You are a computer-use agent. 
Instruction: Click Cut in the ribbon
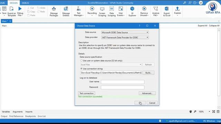[x=31, y=8]
